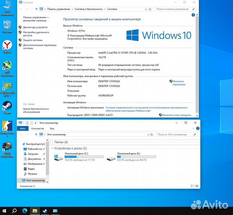This screenshot has height=215, width=233.
Task: Open the Microsoft license terms link
Action: [x=146, y=109]
